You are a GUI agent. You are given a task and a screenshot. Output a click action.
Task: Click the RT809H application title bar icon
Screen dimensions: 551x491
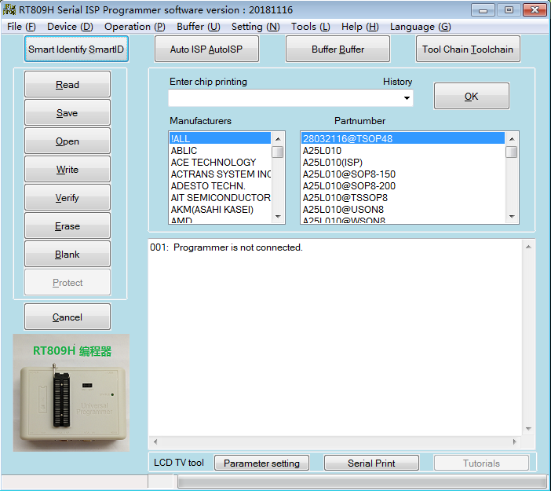coord(10,9)
